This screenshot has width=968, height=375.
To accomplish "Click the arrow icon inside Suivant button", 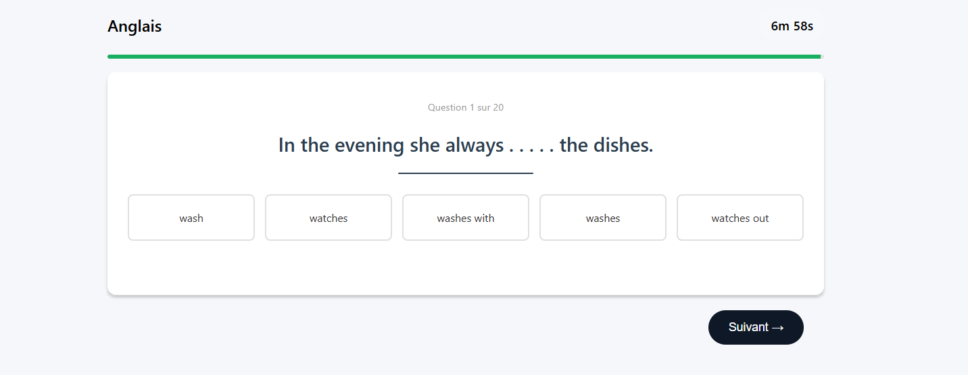I will [x=777, y=328].
